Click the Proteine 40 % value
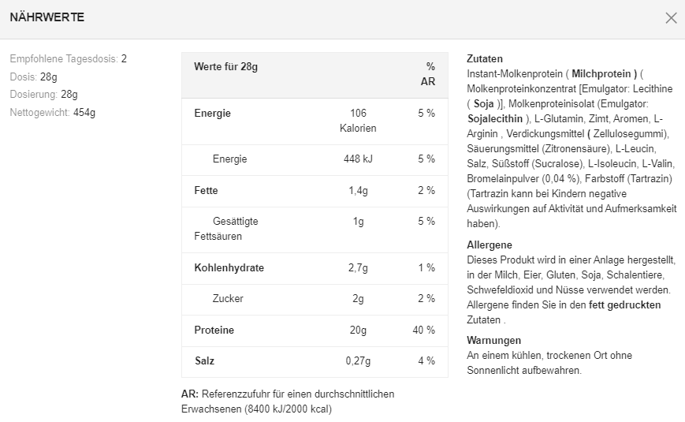This screenshot has width=685, height=422. click(423, 331)
